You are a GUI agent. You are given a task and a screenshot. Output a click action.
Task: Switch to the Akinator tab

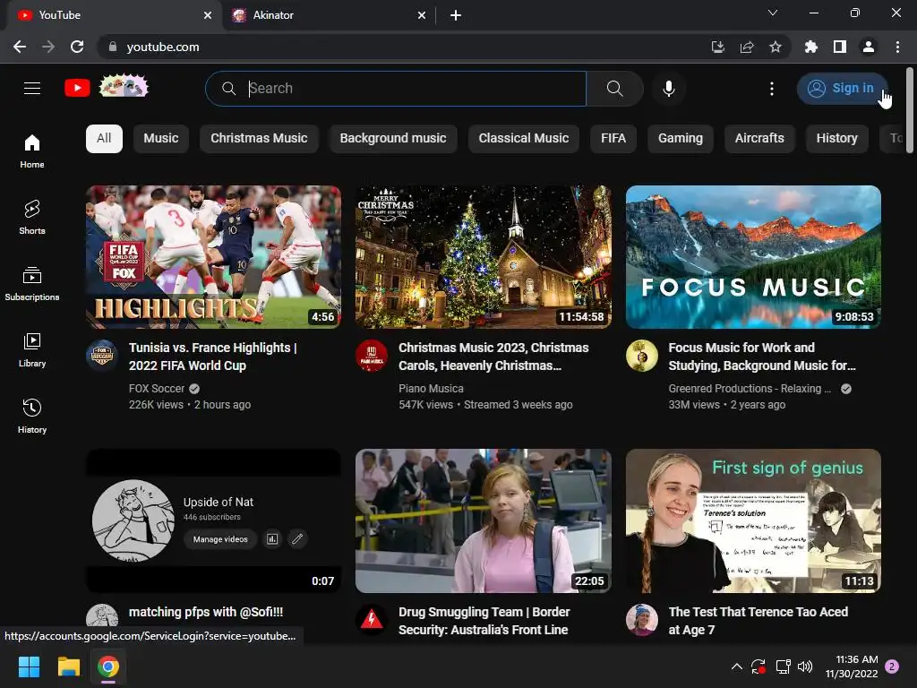pyautogui.click(x=328, y=15)
